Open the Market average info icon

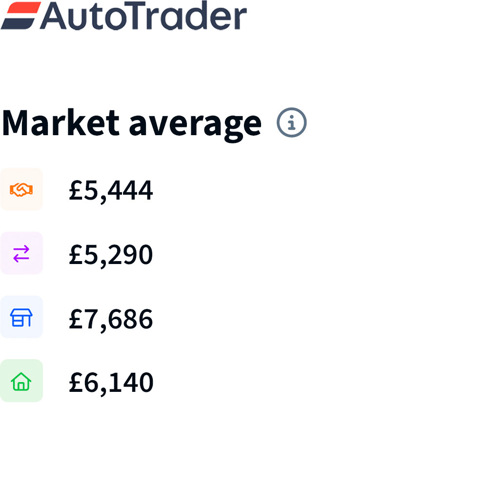pyautogui.click(x=291, y=122)
